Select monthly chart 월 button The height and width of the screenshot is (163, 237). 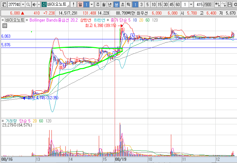tap(104, 4)
